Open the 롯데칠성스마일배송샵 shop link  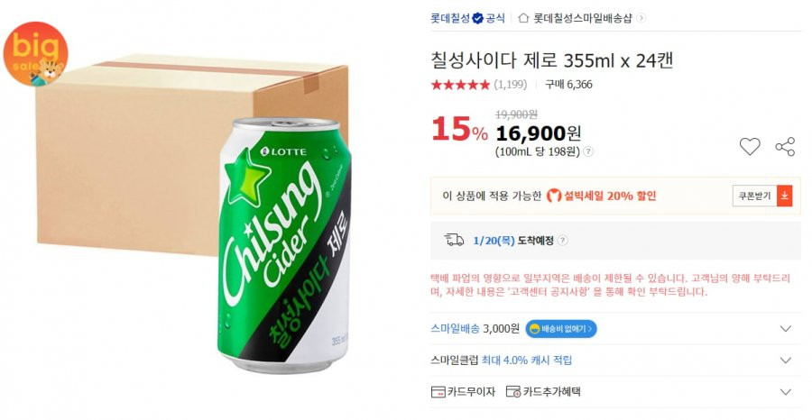coord(583,18)
